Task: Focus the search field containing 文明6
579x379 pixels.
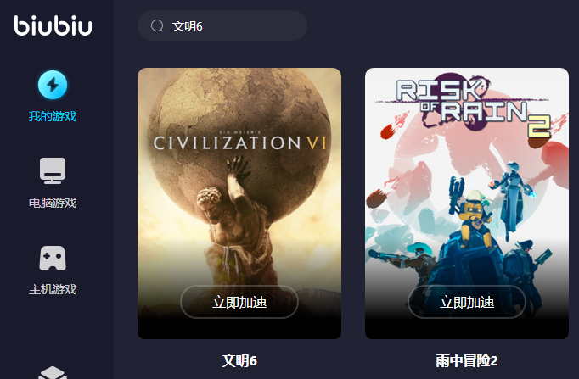Action: (x=222, y=25)
